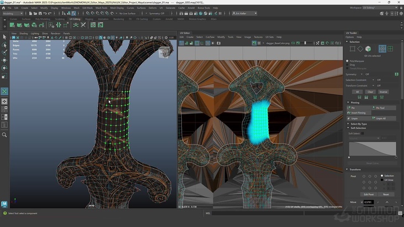Toggle the Soft Select checkbox

[363, 133]
